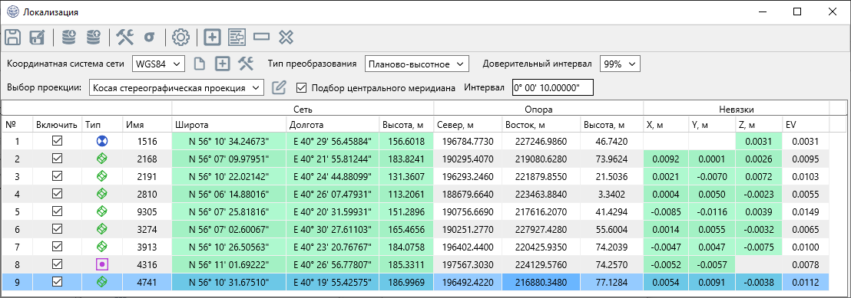Open the 99% confidence interval dropdown

coord(621,64)
